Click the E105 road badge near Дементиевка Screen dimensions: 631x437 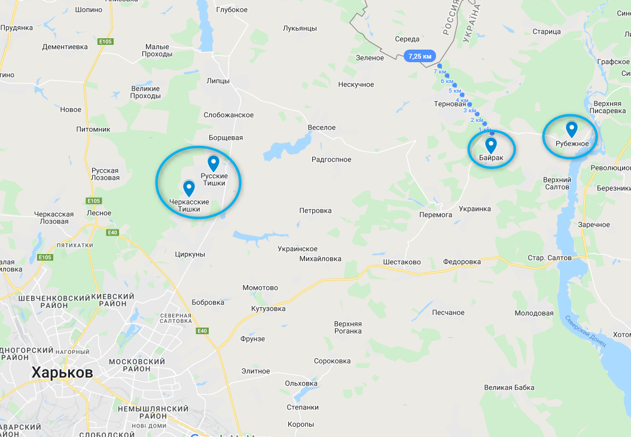105,41
